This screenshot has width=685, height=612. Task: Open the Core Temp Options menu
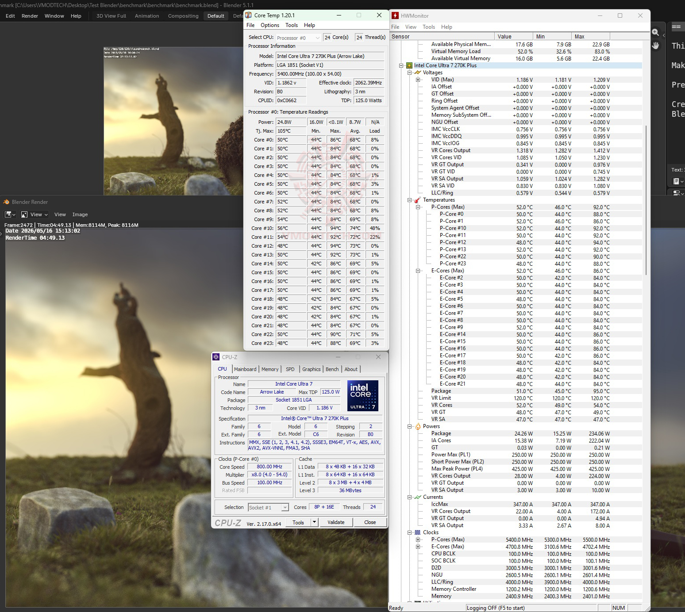pyautogui.click(x=270, y=25)
